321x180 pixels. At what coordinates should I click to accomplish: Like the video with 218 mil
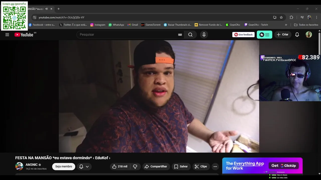click(120, 166)
